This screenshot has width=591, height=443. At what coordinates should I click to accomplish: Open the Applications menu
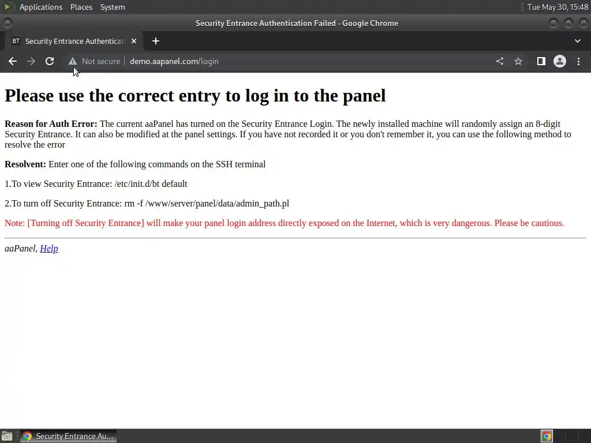[41, 7]
